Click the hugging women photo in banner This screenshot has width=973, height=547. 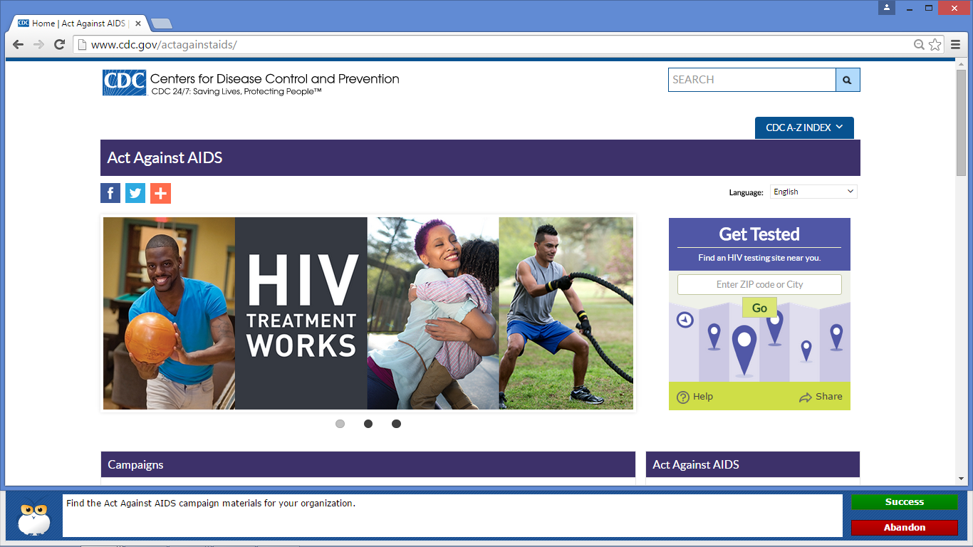[433, 313]
